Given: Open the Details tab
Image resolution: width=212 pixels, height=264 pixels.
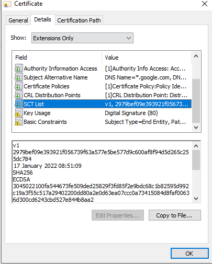Looking at the screenshot, I should [x=43, y=19].
